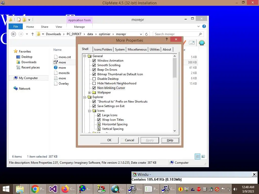The height and width of the screenshot is (194, 259).
Task: Select the Vertical Spacing setting
Action: (113, 129)
